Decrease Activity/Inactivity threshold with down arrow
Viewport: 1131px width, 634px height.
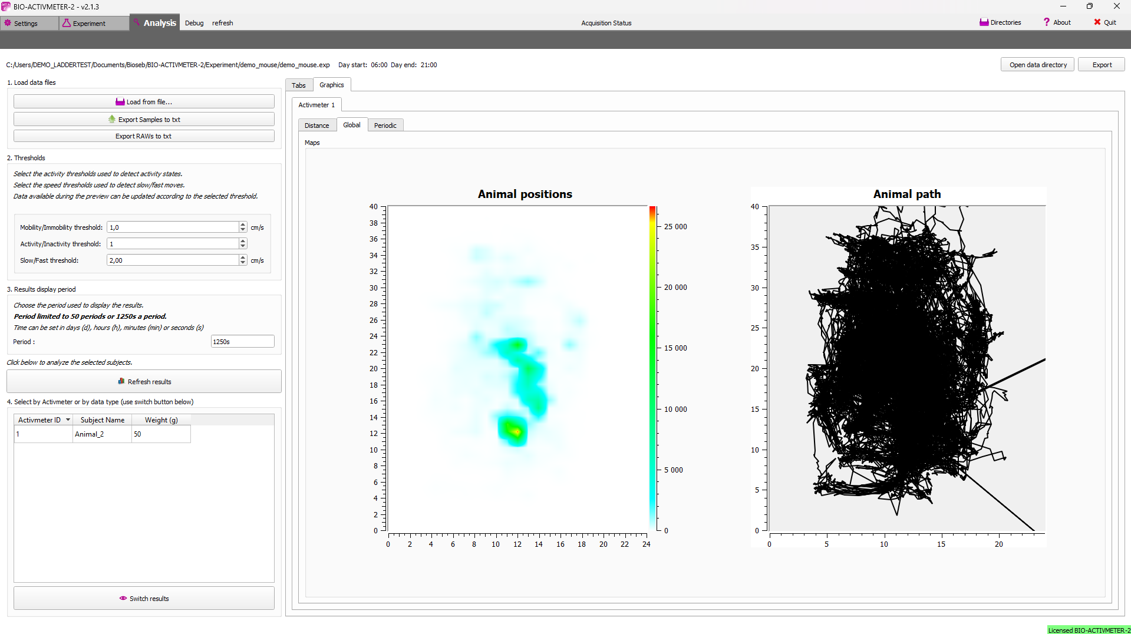[243, 246]
